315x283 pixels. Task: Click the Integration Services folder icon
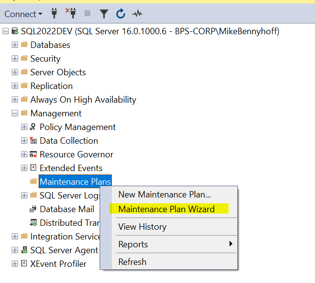coord(24,236)
